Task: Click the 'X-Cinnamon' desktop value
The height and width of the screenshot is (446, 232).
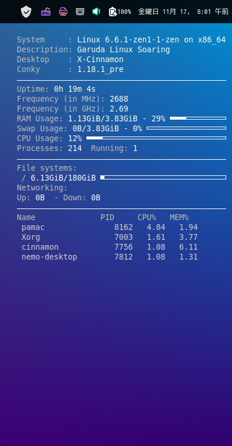Action: click(x=100, y=60)
